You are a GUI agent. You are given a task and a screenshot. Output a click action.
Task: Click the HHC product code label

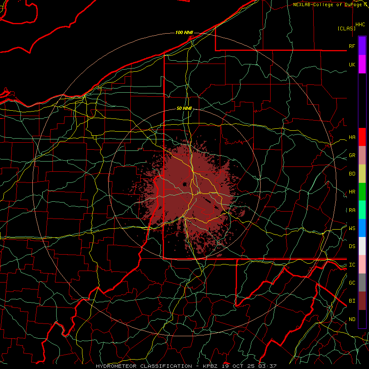360,25
